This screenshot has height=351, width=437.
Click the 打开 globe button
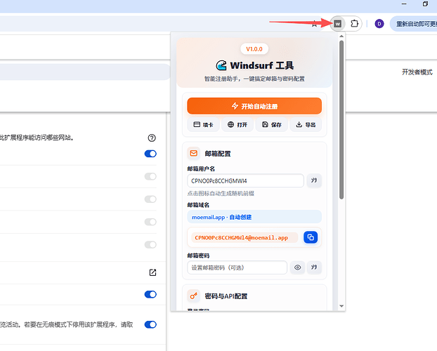(237, 124)
